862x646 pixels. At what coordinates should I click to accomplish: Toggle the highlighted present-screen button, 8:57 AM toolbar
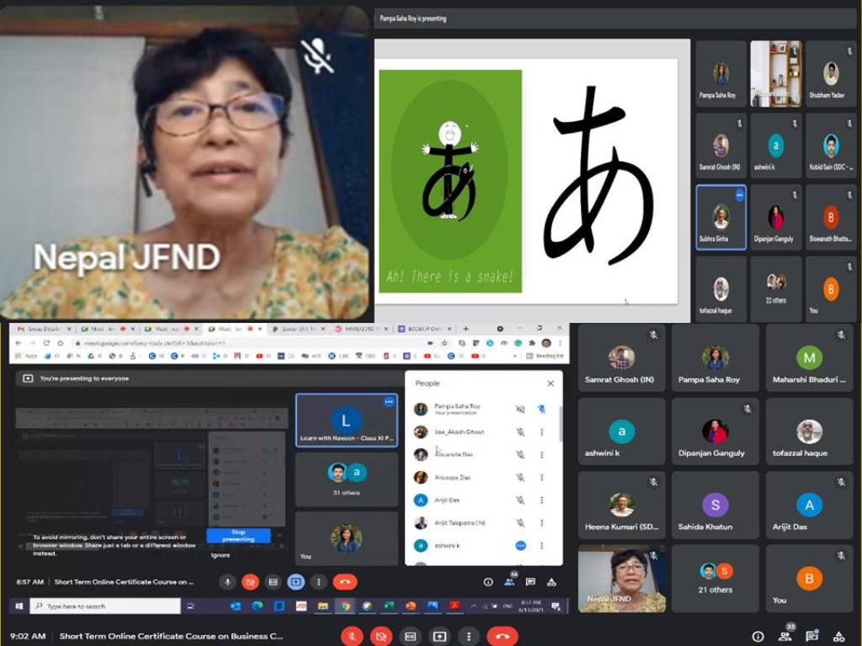295,582
